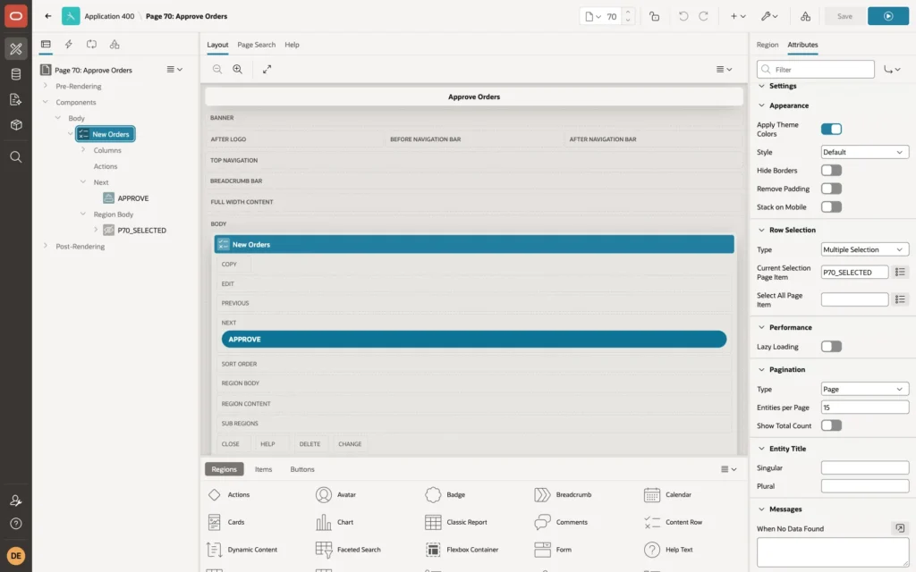
Task: Click Entities per Page field
Action: pos(865,408)
